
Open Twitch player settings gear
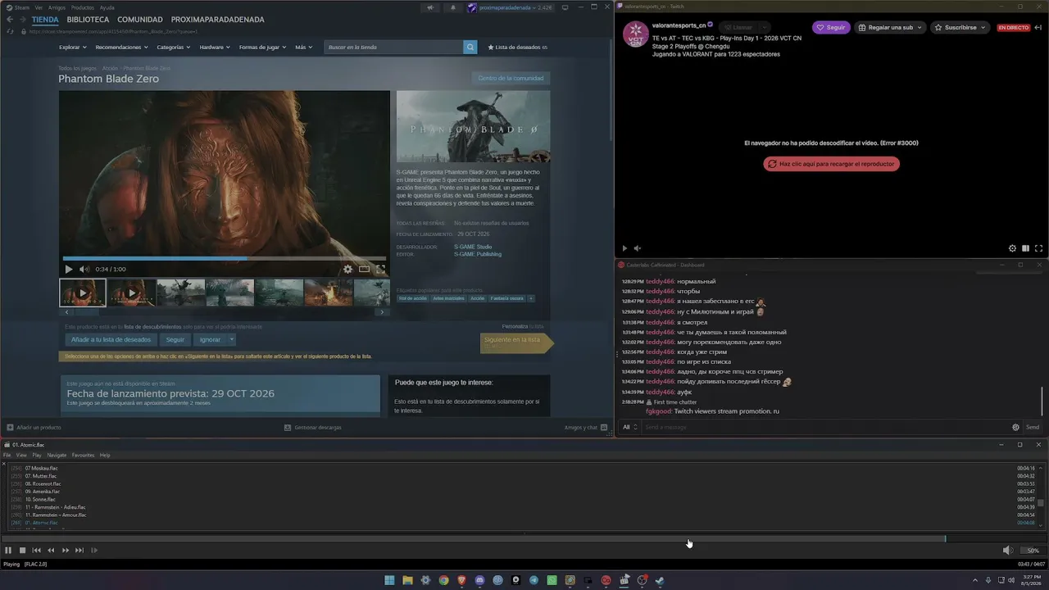pos(1012,248)
